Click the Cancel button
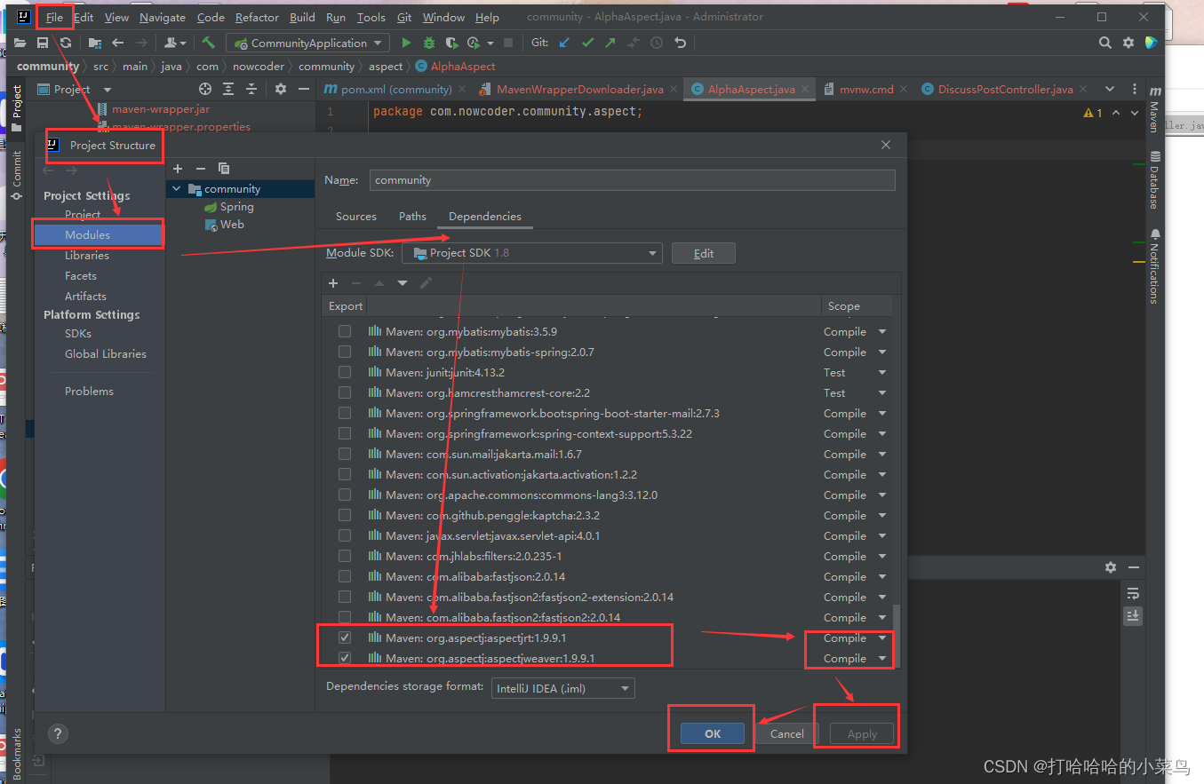This screenshot has width=1204, height=784. click(x=787, y=733)
